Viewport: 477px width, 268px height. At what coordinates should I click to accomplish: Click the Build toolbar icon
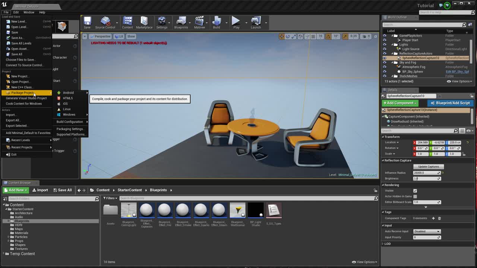(x=217, y=23)
